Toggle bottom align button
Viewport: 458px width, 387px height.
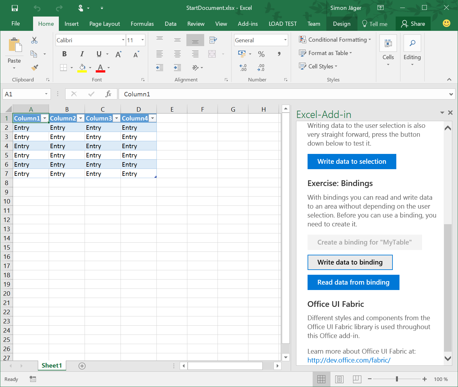pos(195,40)
